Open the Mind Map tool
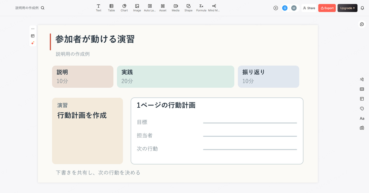Viewport: 369px width, 193px height. 214,8
